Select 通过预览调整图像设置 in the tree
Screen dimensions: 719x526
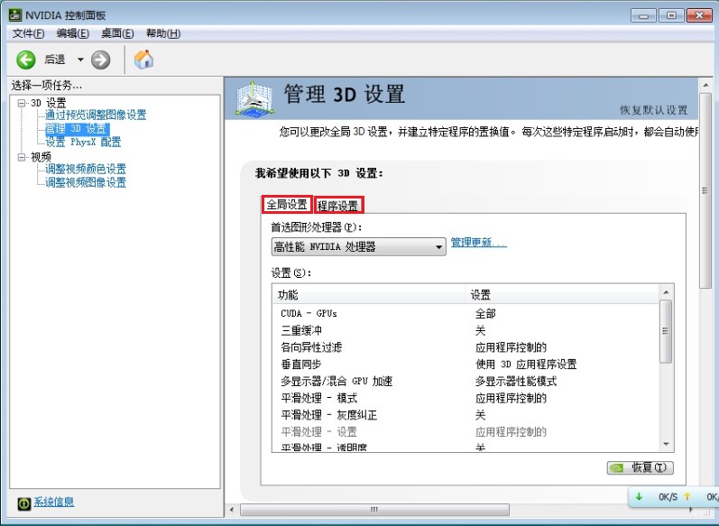(x=96, y=115)
